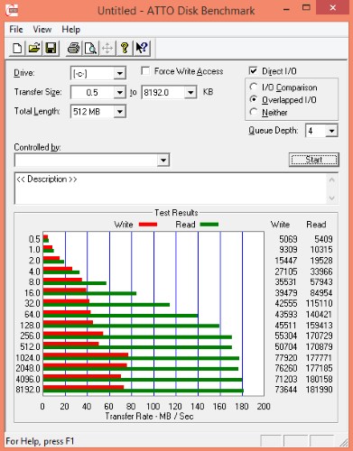Activate the context help arrow icon
The width and height of the screenshot is (353, 451).
point(142,48)
